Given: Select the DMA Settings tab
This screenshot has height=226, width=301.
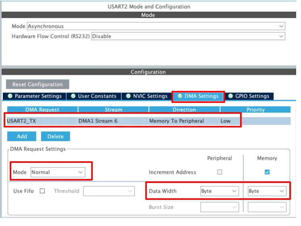Looking at the screenshot, I should (198, 96).
